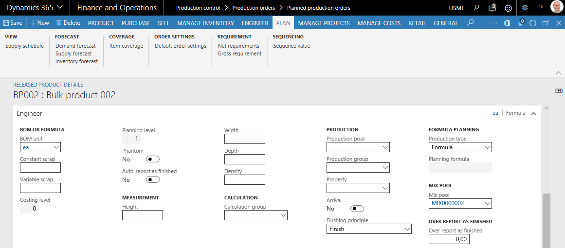The width and height of the screenshot is (565, 248).
Task: Click the Width input field
Action: tap(245, 139)
